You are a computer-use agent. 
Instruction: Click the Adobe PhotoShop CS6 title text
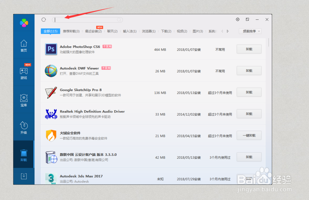[80, 47]
